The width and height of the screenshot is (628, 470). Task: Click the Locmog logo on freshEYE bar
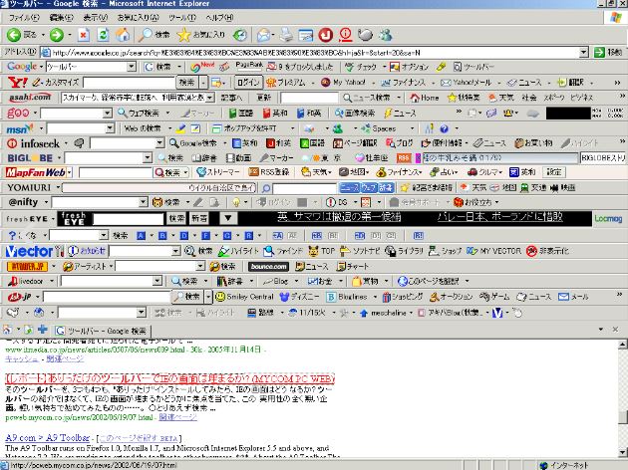[x=608, y=218]
